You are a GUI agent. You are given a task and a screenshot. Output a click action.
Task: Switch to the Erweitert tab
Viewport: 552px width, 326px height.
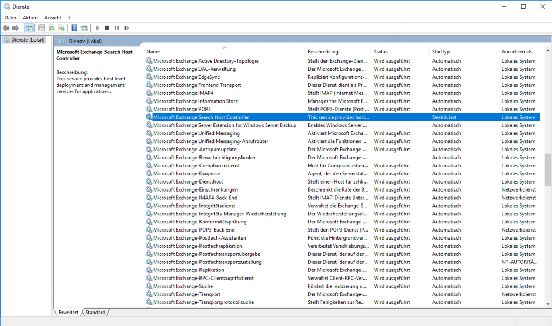tap(68, 313)
